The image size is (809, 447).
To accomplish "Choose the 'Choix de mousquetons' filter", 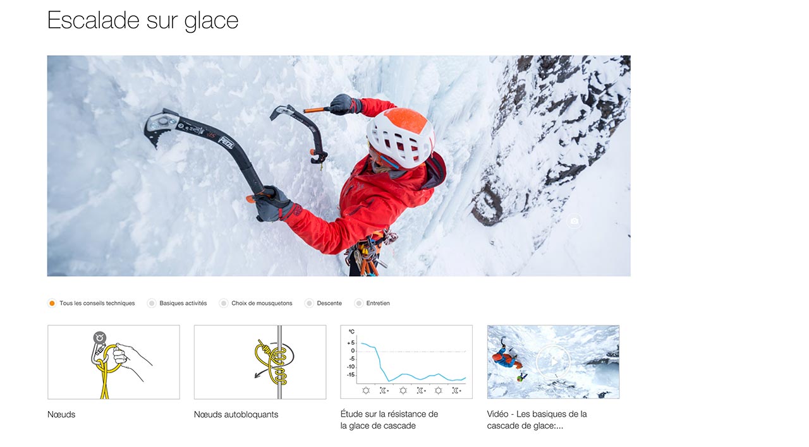I will pyautogui.click(x=224, y=303).
